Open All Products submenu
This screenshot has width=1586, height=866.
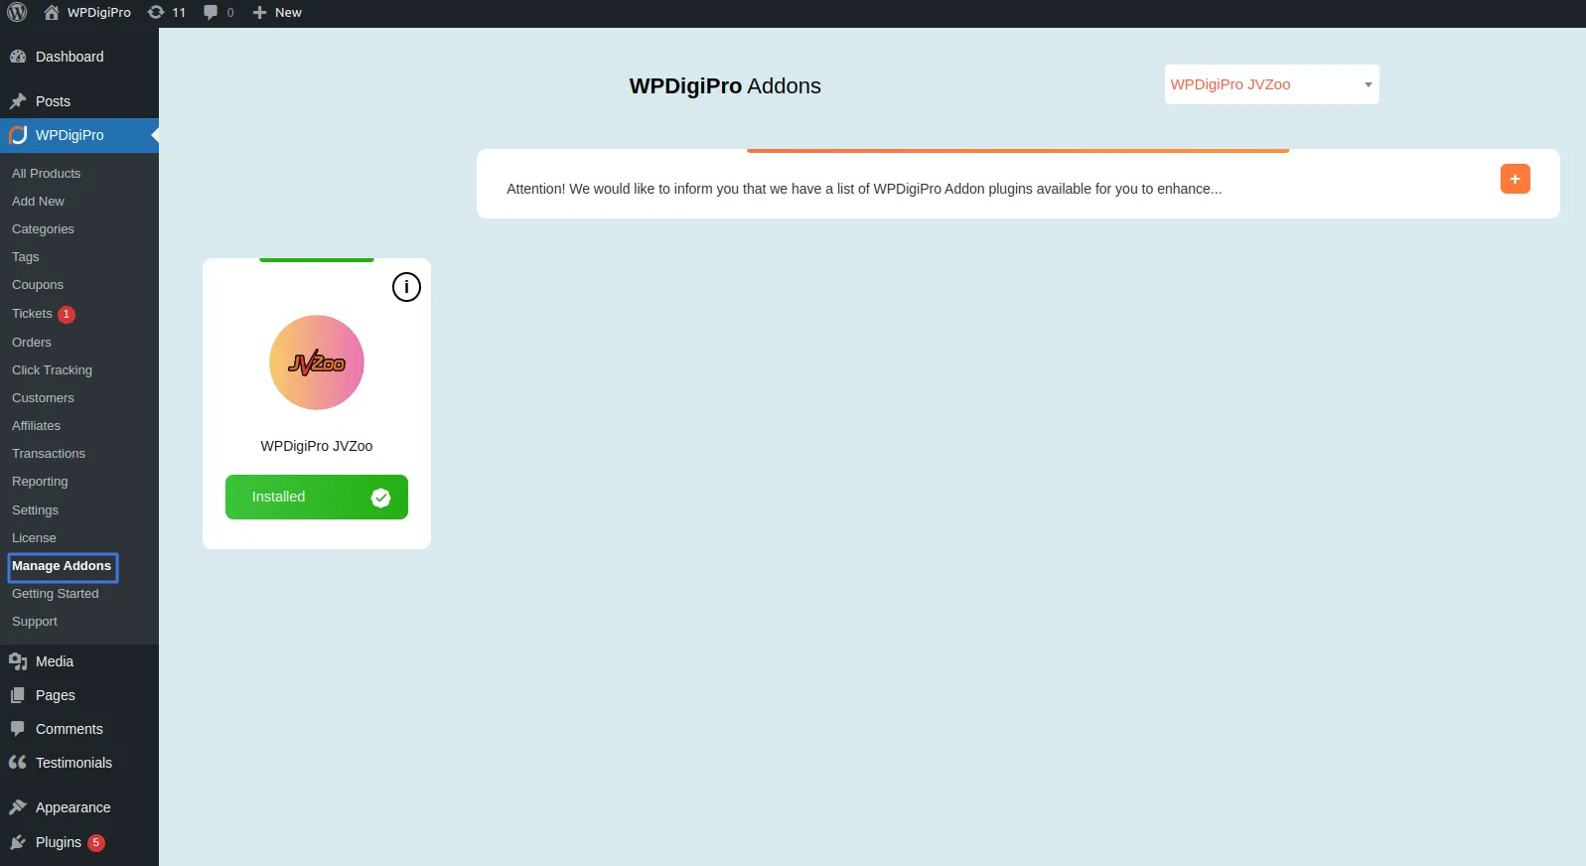[x=46, y=173]
